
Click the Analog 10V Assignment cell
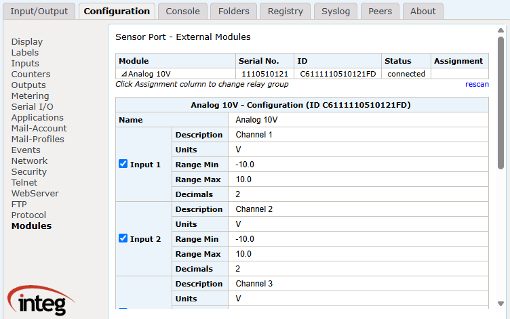[460, 74]
